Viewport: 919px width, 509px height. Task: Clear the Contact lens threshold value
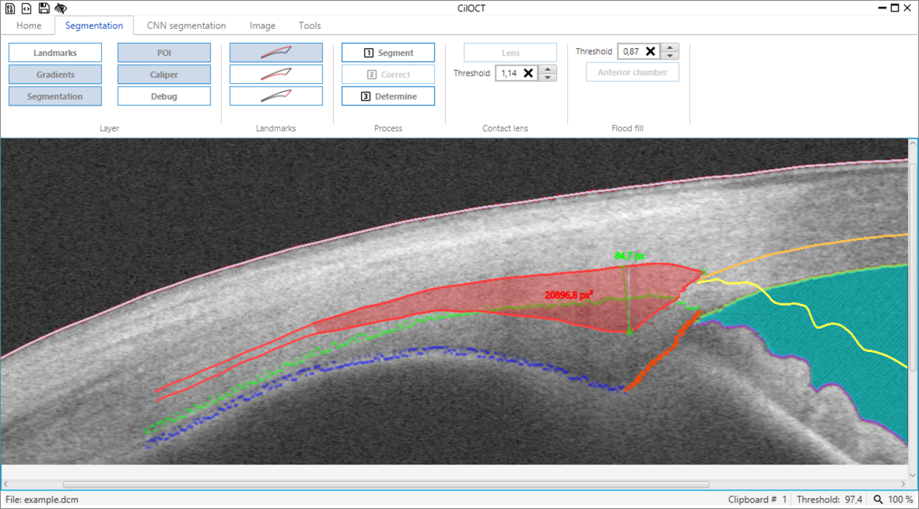point(528,73)
